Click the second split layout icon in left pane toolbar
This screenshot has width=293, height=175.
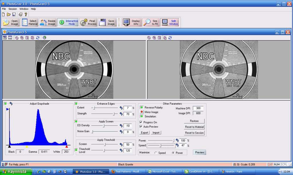click(x=10, y=38)
